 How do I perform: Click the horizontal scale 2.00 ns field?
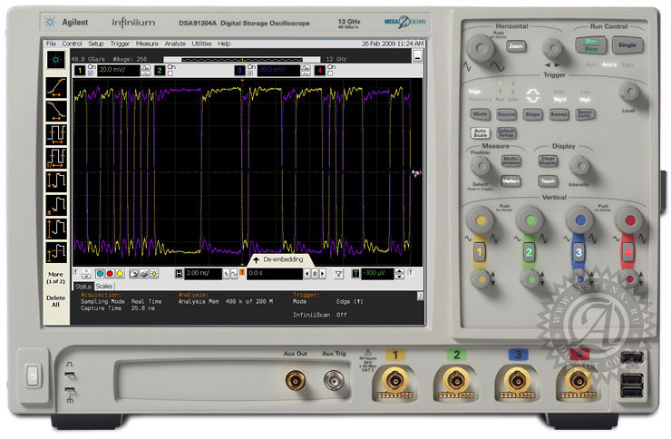[x=203, y=272]
